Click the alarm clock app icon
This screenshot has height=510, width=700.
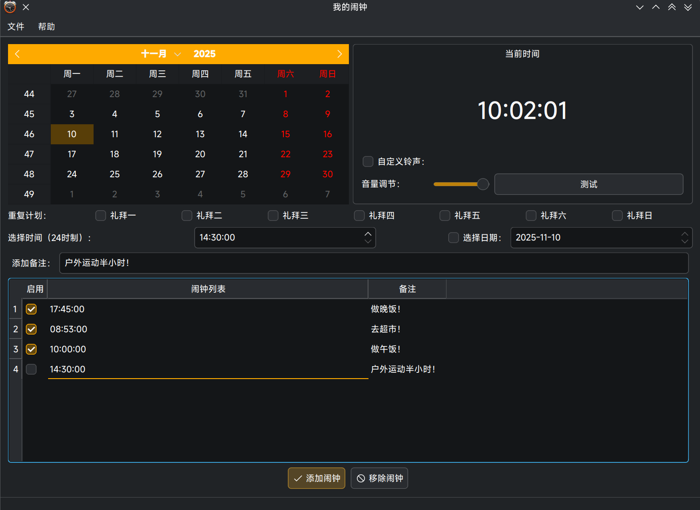tap(10, 7)
